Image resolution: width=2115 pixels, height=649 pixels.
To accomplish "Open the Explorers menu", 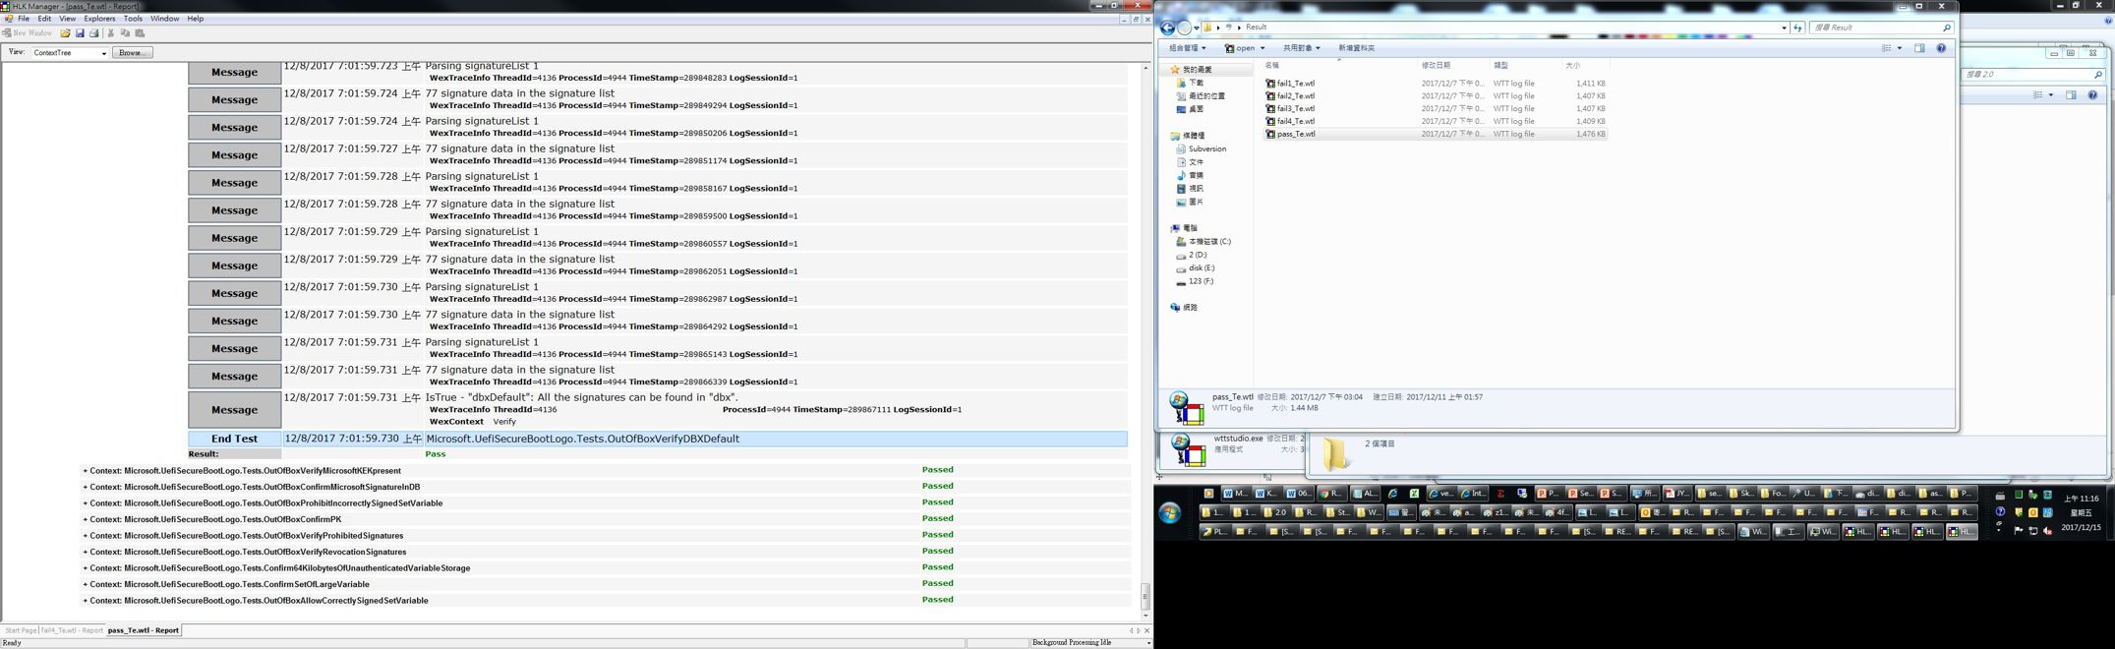I will (x=99, y=19).
